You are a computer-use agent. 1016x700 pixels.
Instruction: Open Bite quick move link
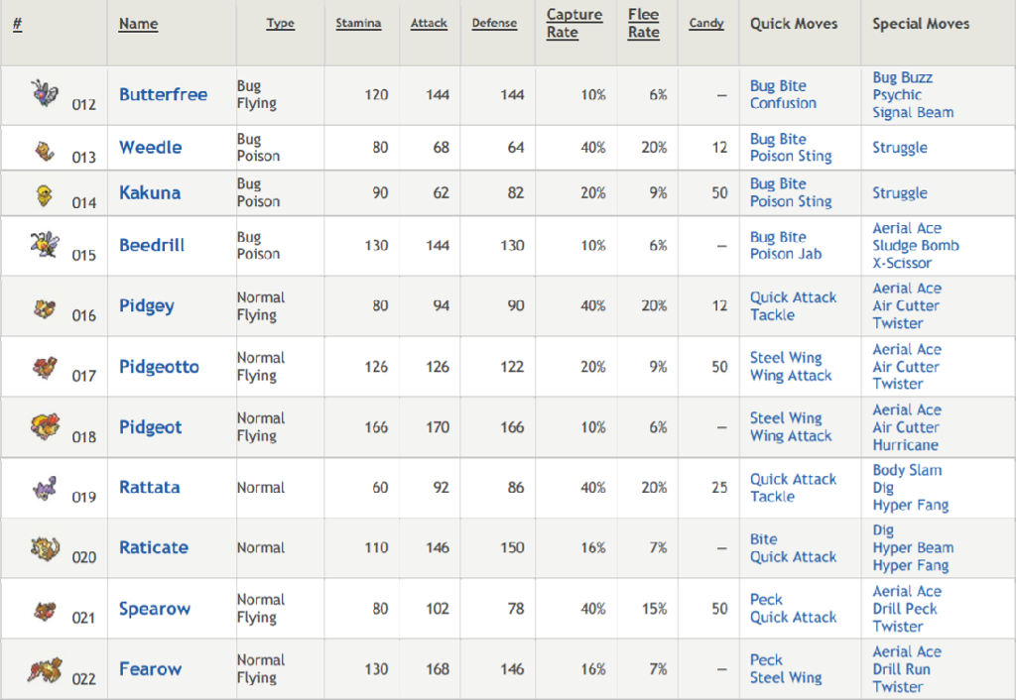763,539
